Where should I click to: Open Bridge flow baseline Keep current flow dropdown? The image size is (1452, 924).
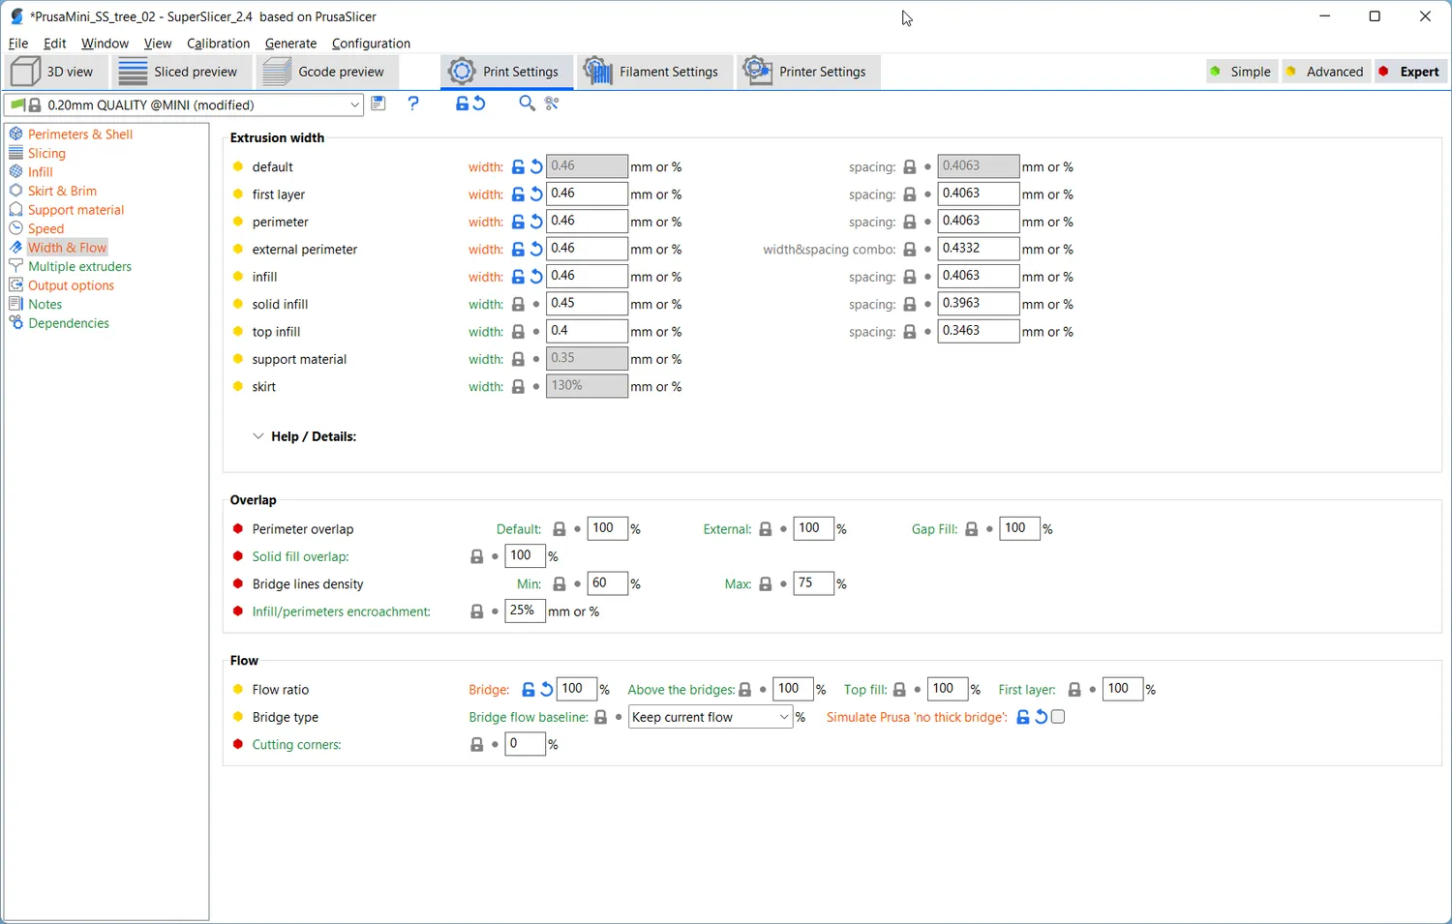click(x=710, y=717)
